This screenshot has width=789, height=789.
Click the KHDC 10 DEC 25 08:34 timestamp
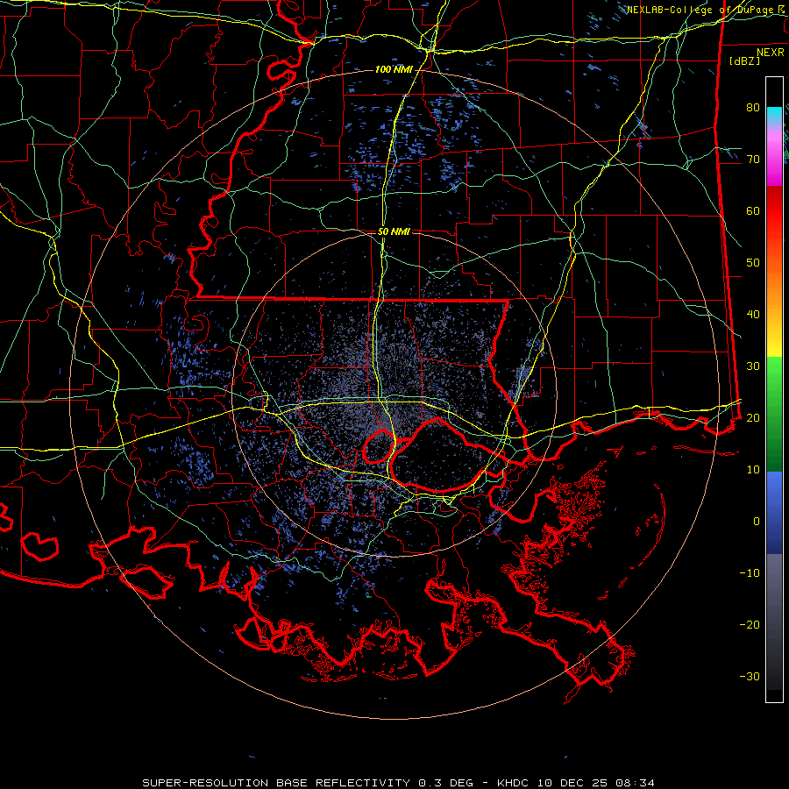tap(576, 783)
